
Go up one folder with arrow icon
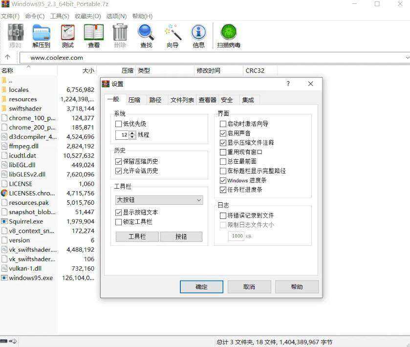8,57
